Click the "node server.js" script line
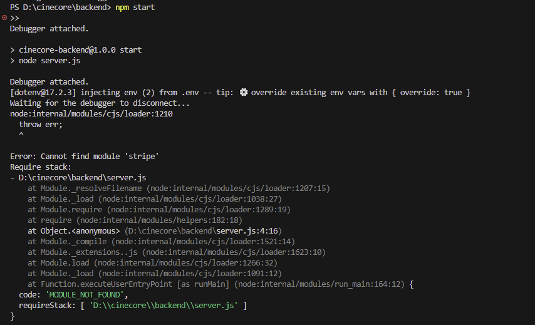 pos(49,61)
